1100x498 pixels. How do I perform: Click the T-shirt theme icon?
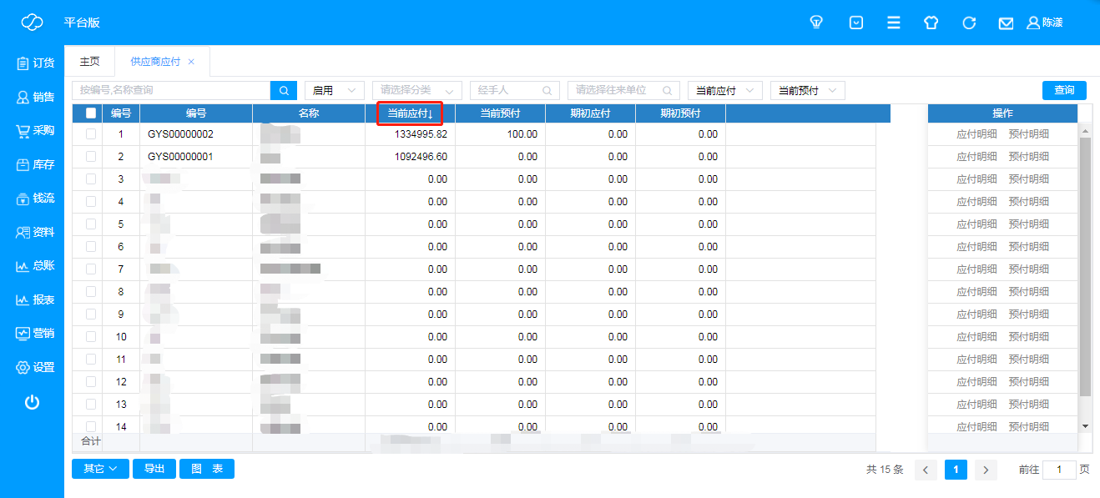pyautogui.click(x=931, y=23)
